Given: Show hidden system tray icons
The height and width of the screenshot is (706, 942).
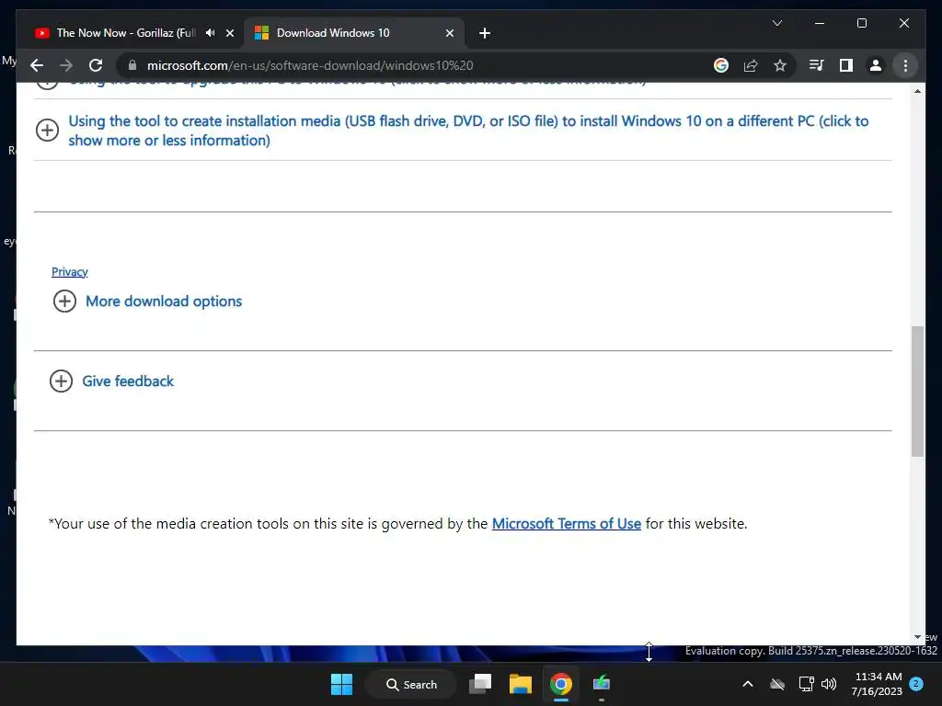Looking at the screenshot, I should 747,684.
